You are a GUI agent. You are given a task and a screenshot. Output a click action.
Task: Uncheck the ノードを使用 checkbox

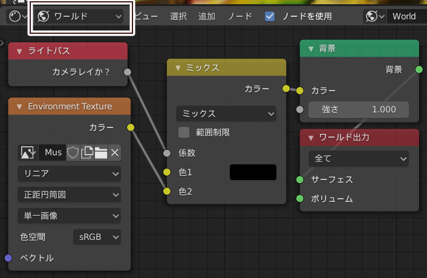[x=270, y=16]
